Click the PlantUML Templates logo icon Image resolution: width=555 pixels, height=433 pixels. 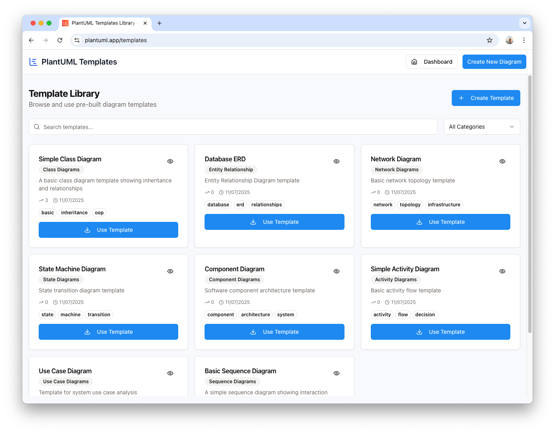point(33,62)
